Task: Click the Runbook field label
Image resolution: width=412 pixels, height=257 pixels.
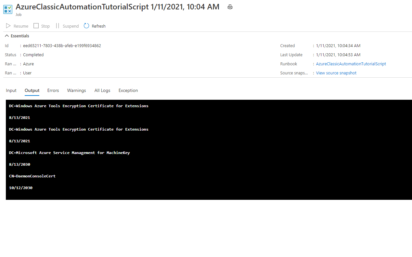Action: pos(289,64)
